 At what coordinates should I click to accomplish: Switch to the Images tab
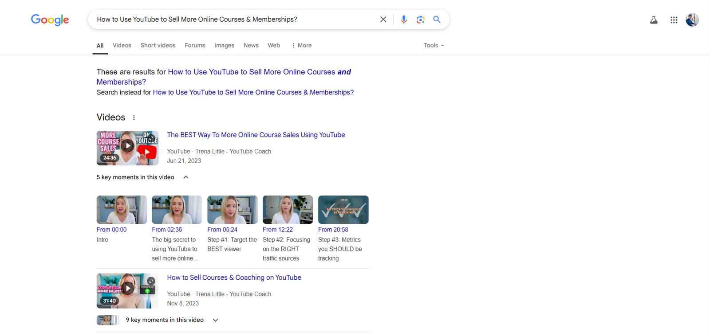tap(224, 45)
